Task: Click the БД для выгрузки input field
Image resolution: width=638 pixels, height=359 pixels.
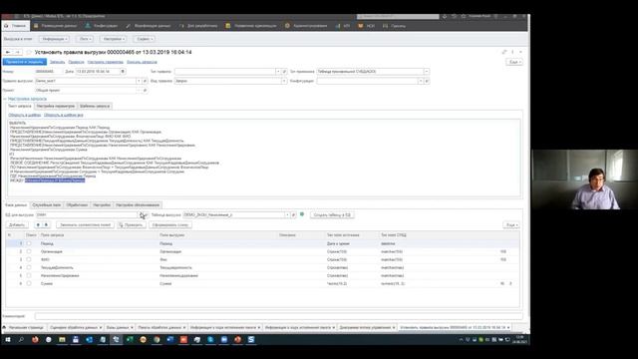Action: pos(87,215)
